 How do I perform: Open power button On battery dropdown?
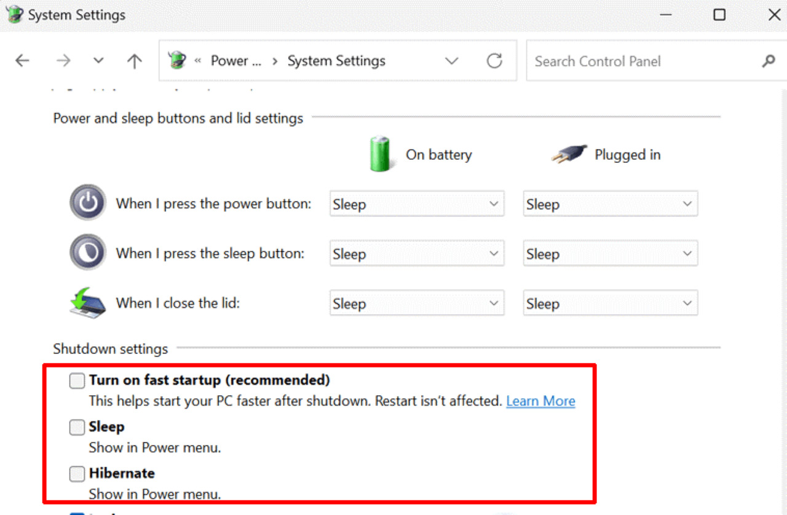click(x=416, y=205)
